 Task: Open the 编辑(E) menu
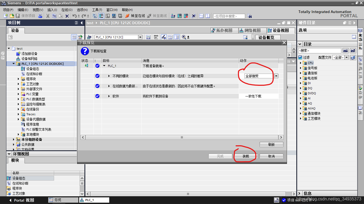tap(23, 10)
